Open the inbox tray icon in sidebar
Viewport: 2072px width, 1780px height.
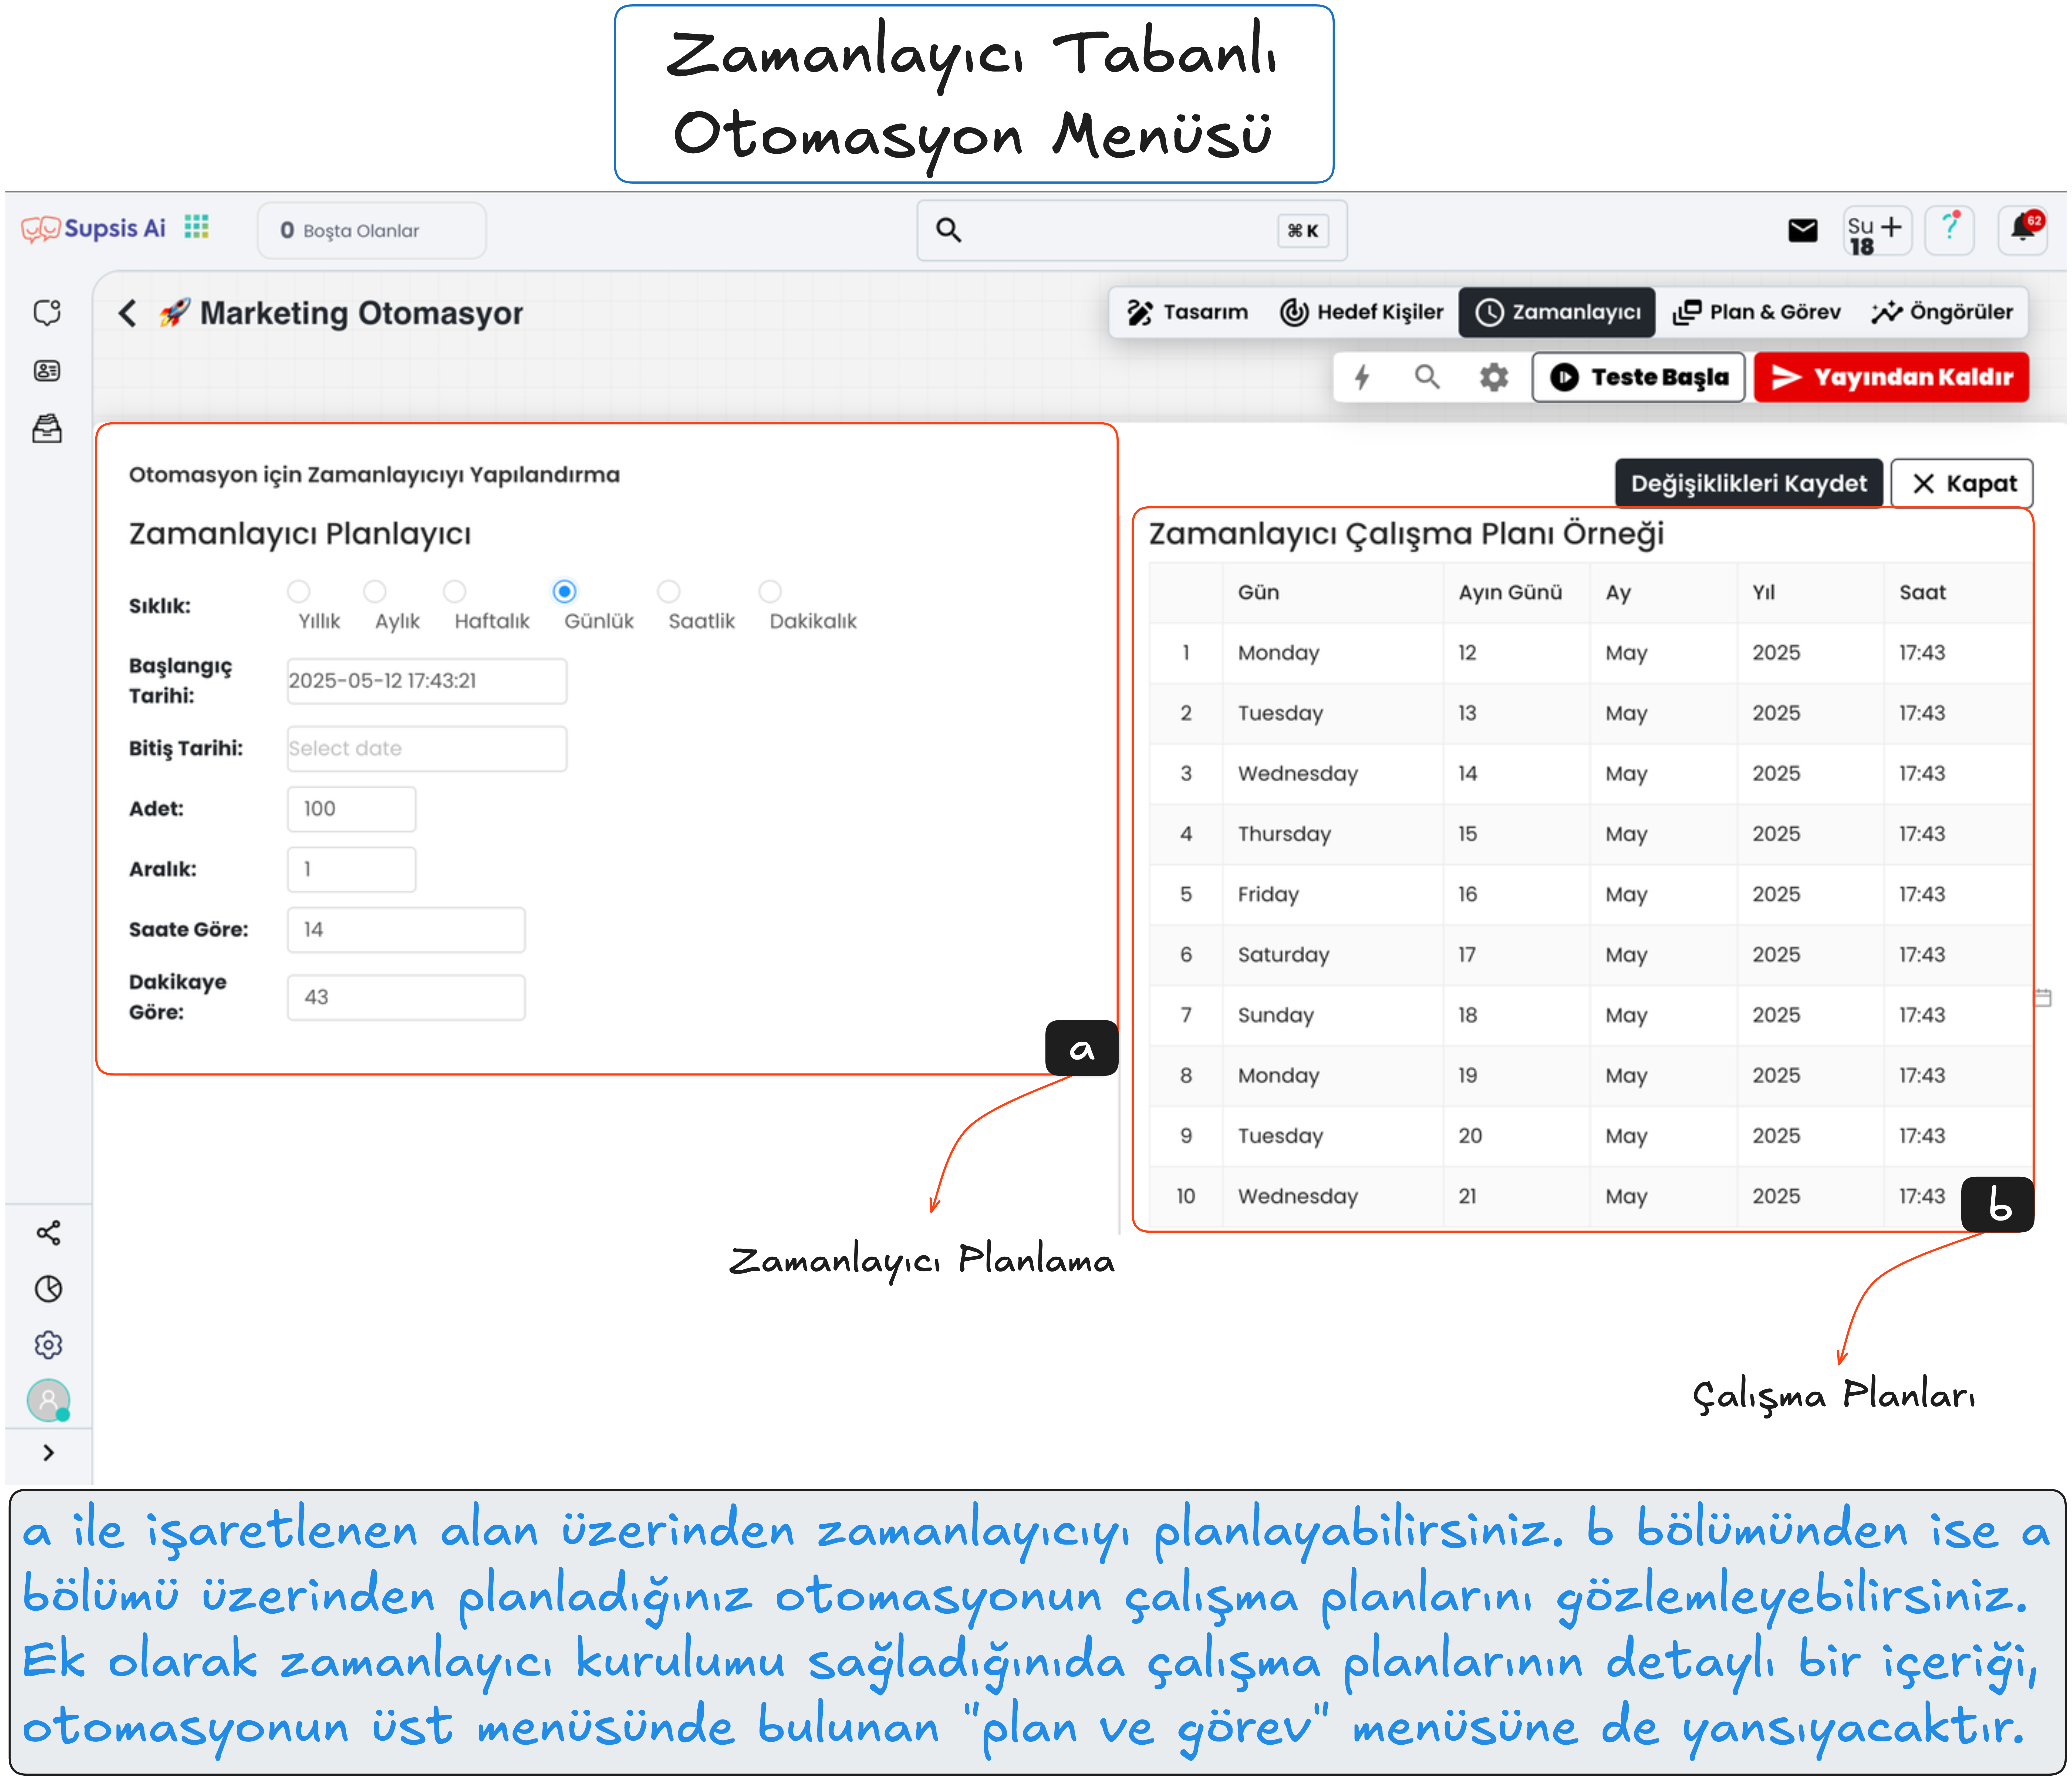click(x=47, y=429)
